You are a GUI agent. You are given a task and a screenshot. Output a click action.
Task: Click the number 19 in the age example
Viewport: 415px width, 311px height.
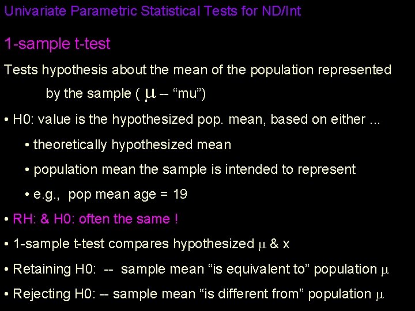(180, 194)
